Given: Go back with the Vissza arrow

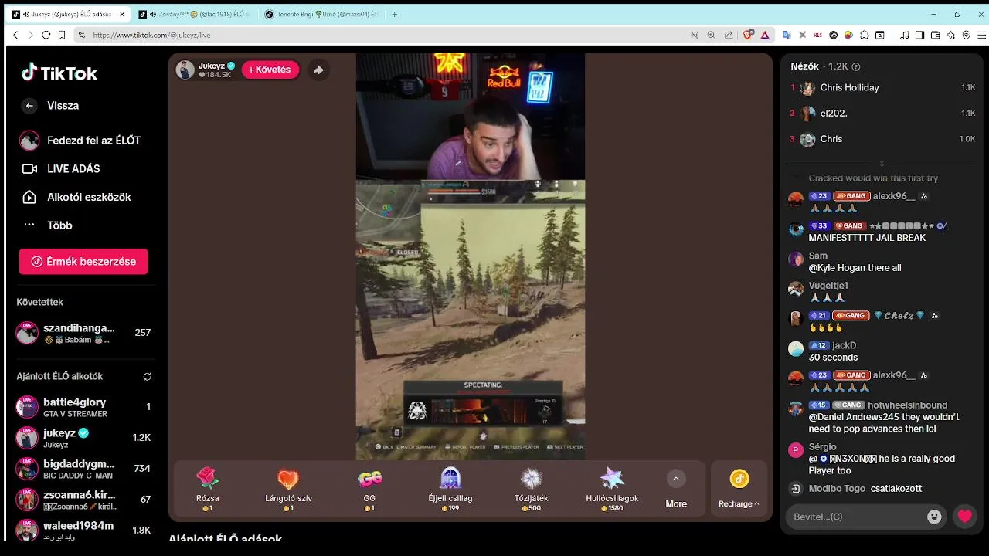Looking at the screenshot, I should pyautogui.click(x=29, y=106).
